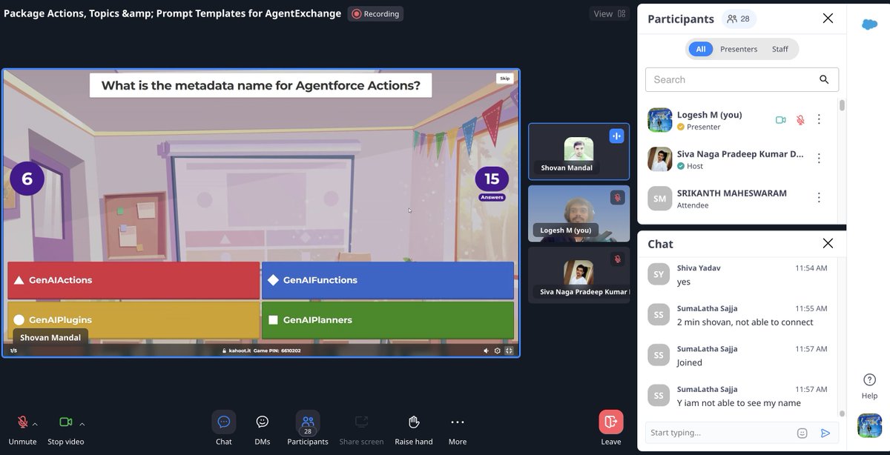Click the Recording indicator
Screen dimensions: 890x455
point(375,13)
